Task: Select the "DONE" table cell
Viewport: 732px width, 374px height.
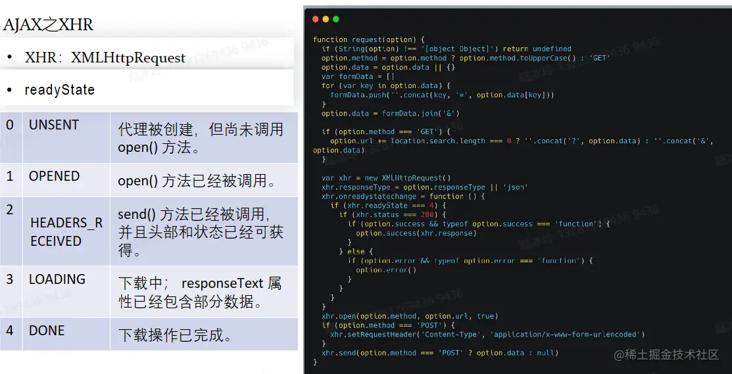Action: 66,334
